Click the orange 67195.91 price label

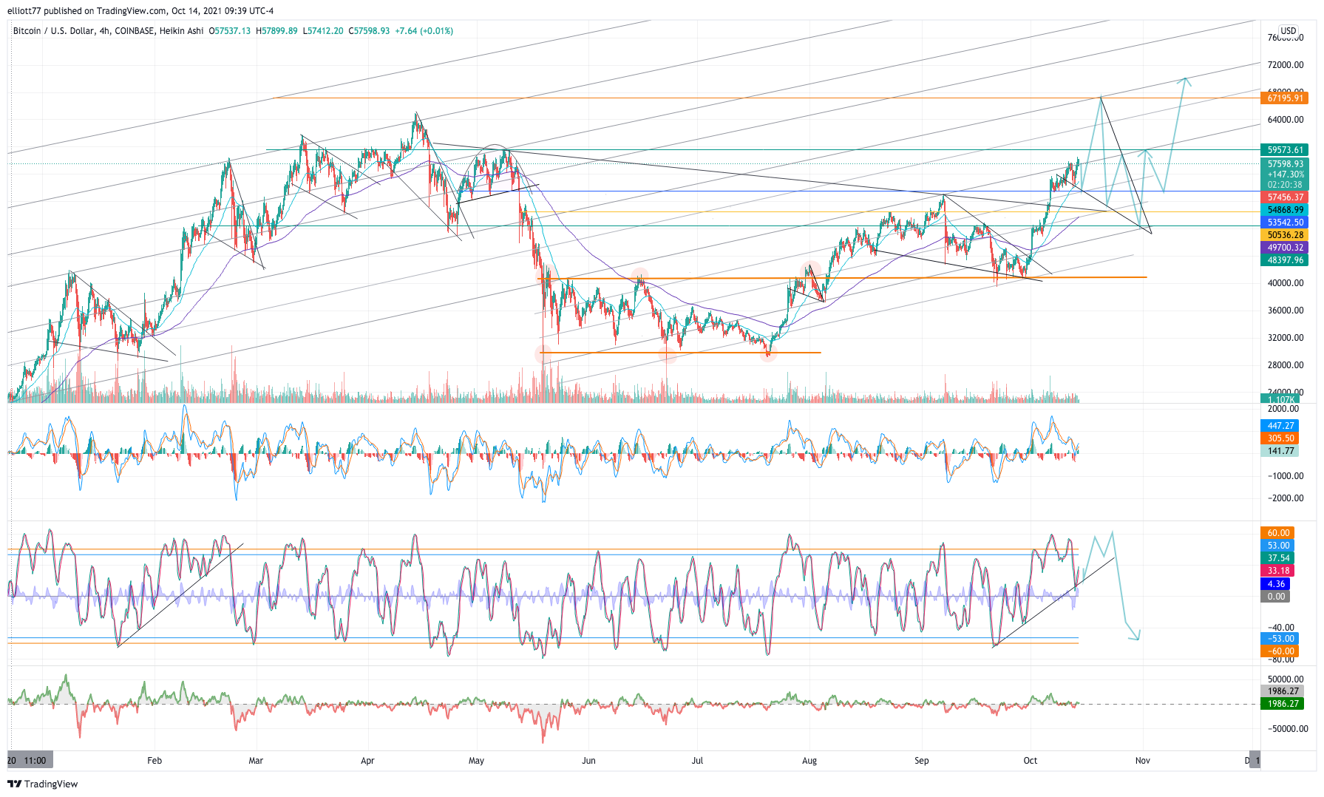1284,98
